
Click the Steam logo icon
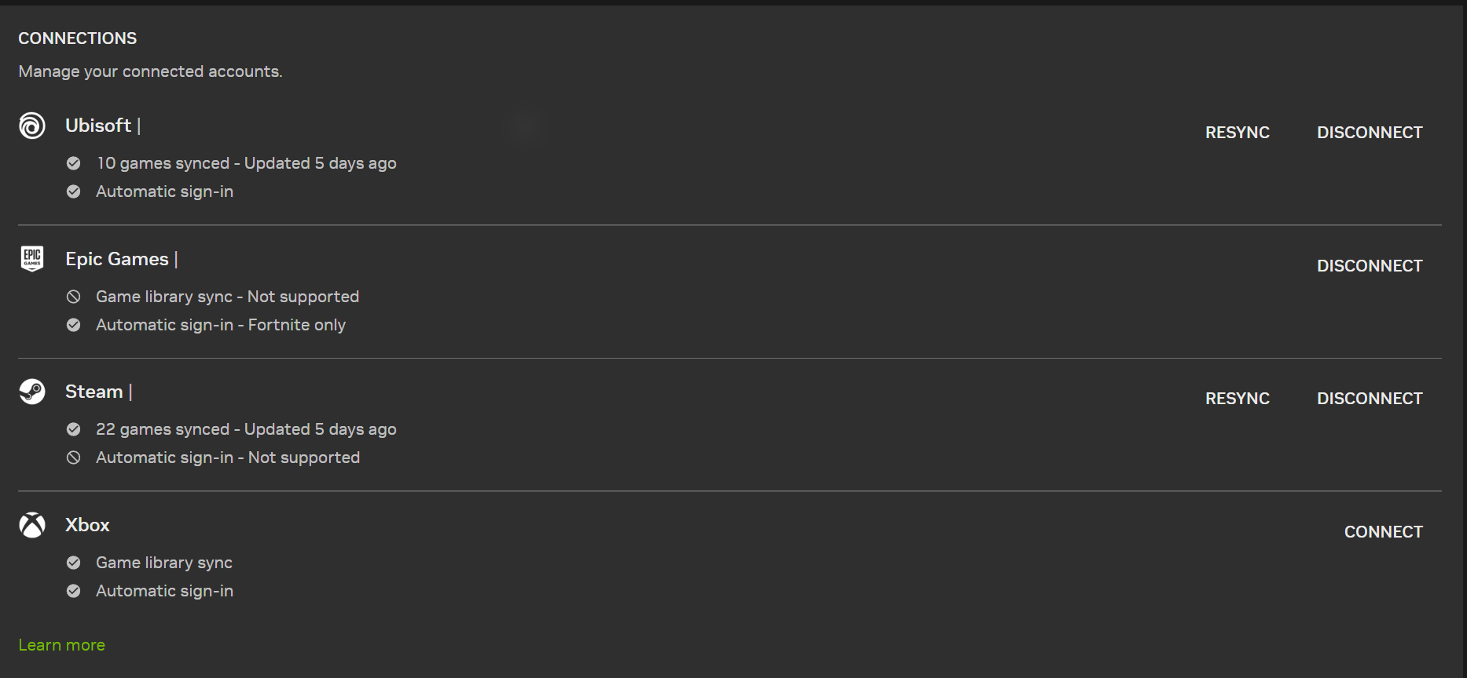tap(32, 392)
